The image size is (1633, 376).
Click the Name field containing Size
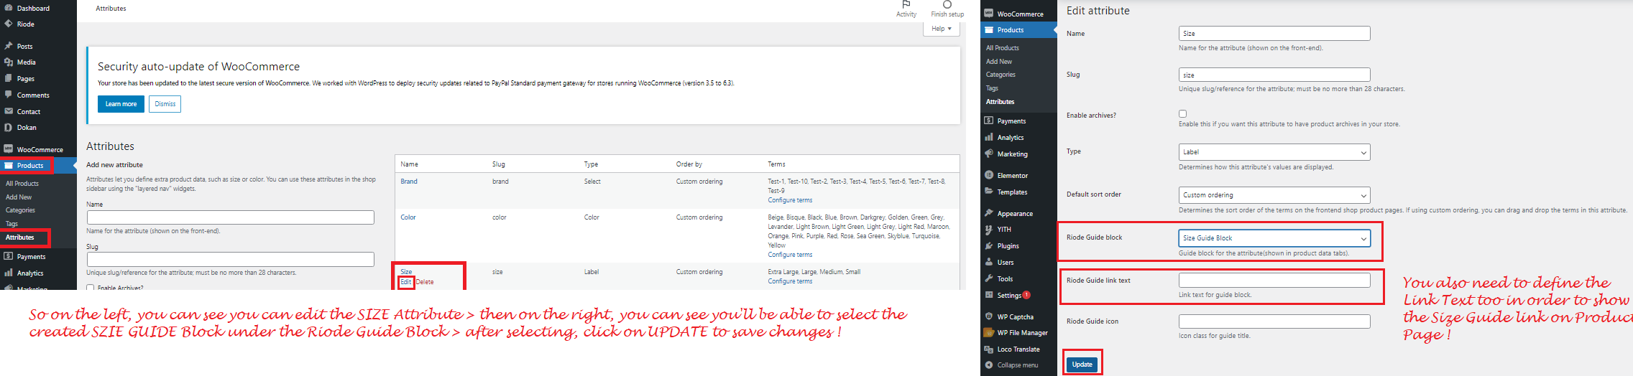pyautogui.click(x=1274, y=34)
